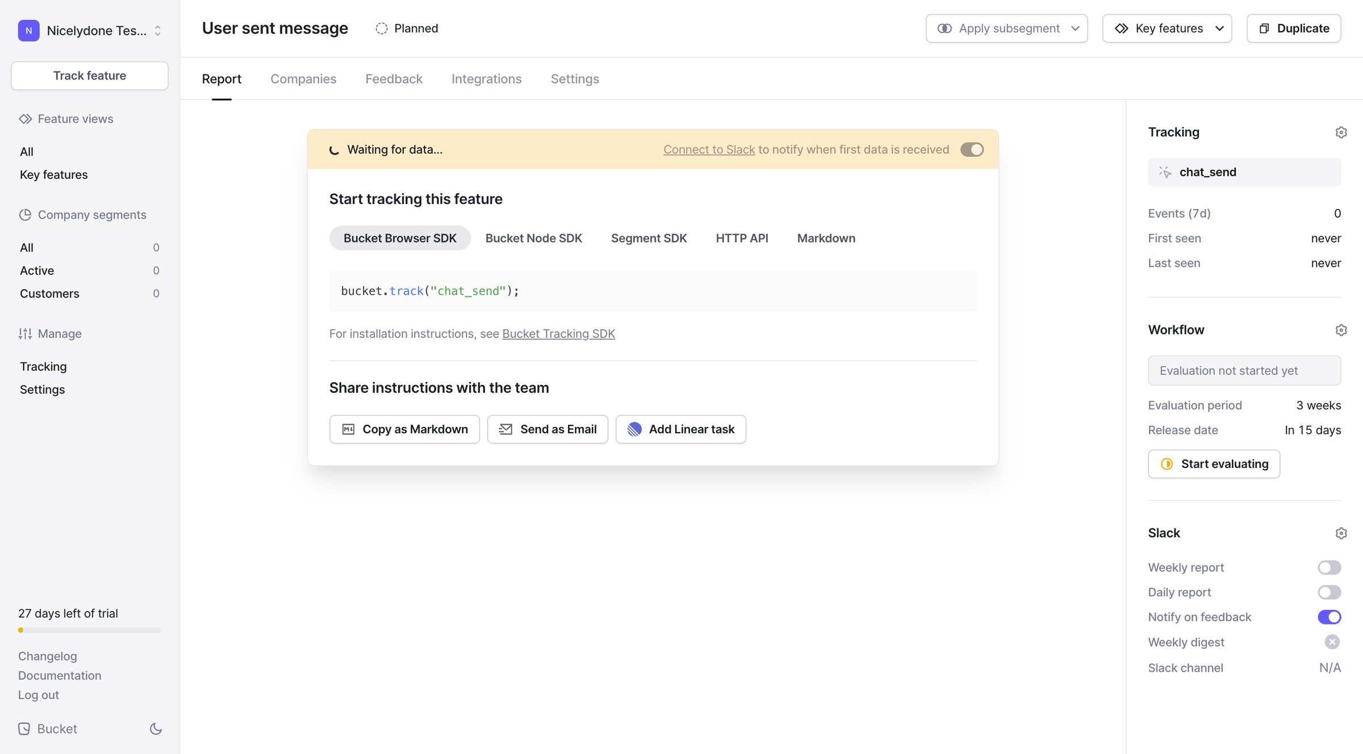Click the Key features chevron arrow
This screenshot has width=1363, height=754.
pos(1219,28)
